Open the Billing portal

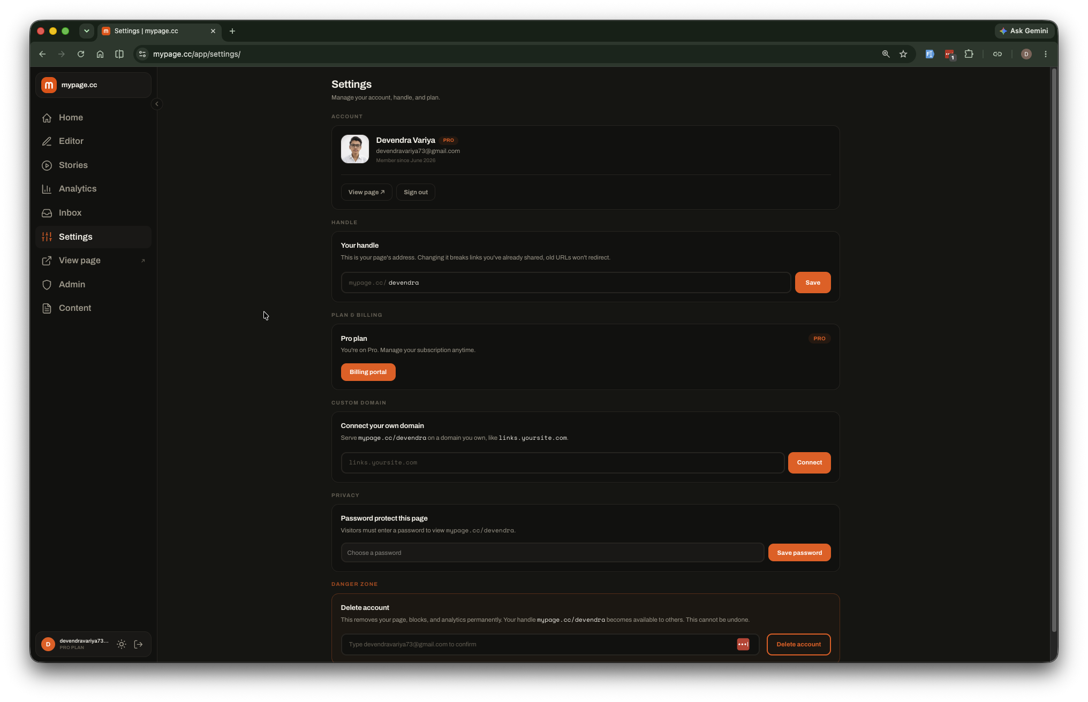368,372
